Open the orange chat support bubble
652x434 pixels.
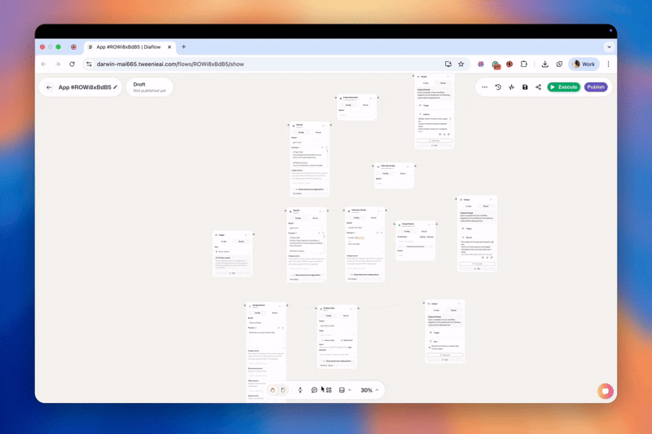coord(606,391)
